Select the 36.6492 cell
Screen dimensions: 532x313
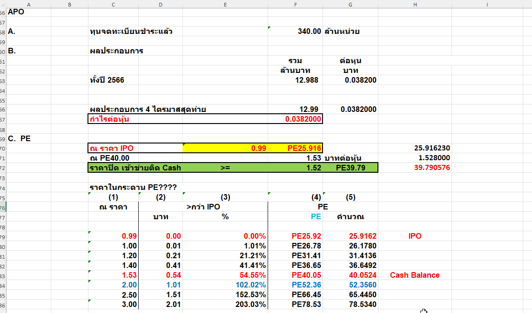[x=350, y=266]
